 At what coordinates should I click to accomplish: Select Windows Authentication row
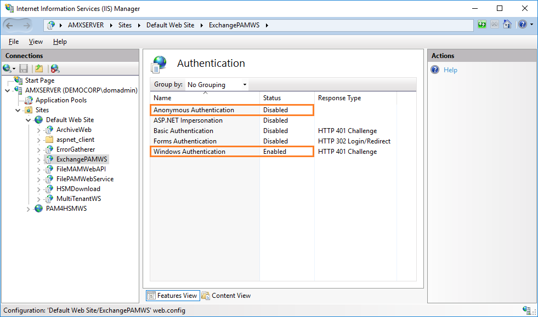pyautogui.click(x=189, y=152)
